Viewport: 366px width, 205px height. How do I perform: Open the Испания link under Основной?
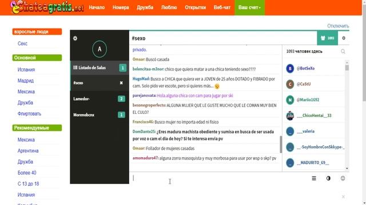(26, 69)
